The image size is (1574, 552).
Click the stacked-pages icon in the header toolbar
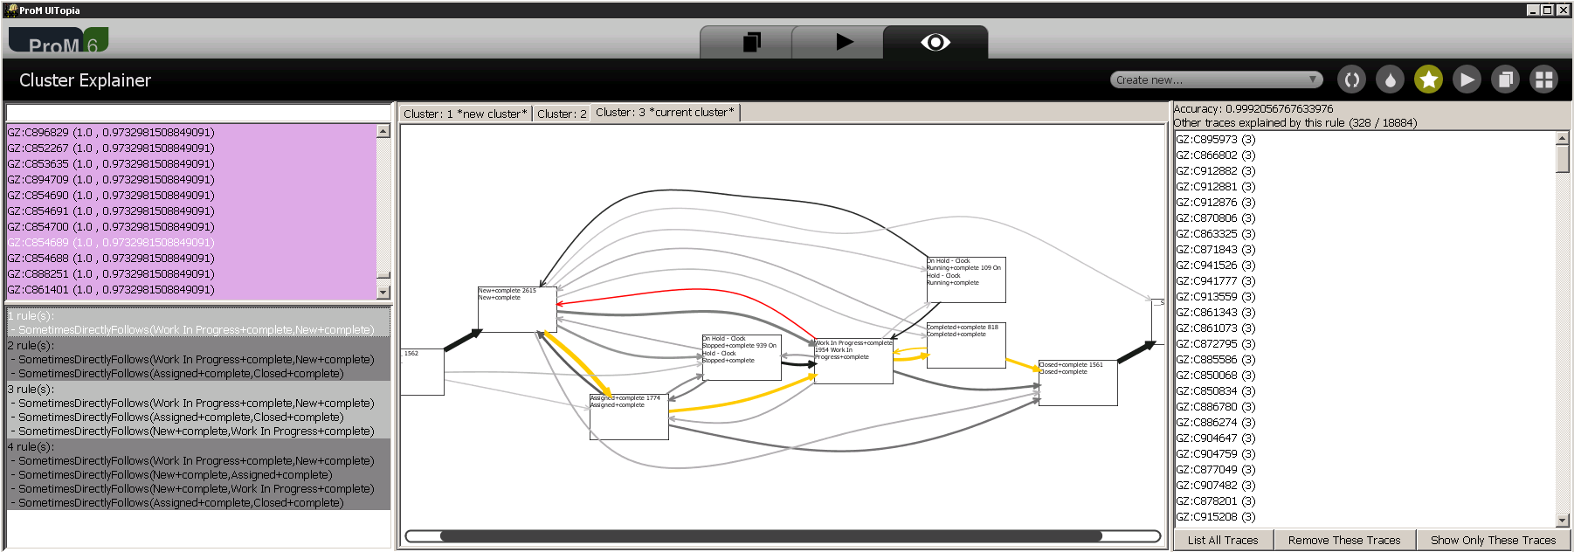coord(1505,79)
